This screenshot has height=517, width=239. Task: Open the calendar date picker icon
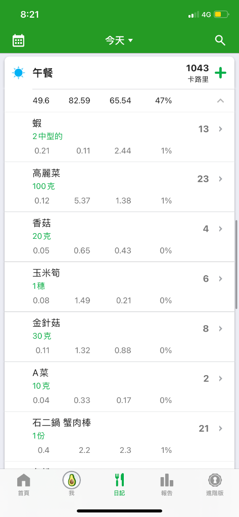click(19, 40)
